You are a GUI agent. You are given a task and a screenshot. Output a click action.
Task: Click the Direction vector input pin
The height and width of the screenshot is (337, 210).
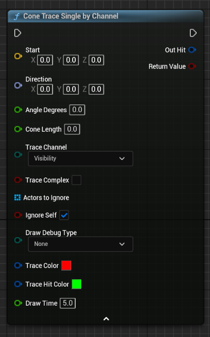click(x=18, y=85)
